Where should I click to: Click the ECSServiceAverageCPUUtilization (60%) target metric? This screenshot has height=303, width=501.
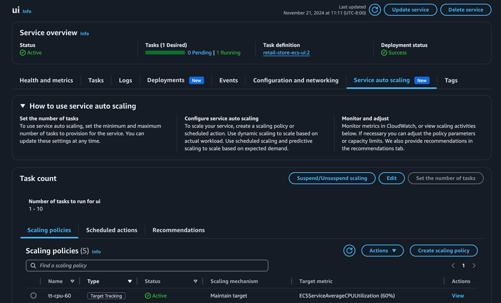(x=347, y=296)
